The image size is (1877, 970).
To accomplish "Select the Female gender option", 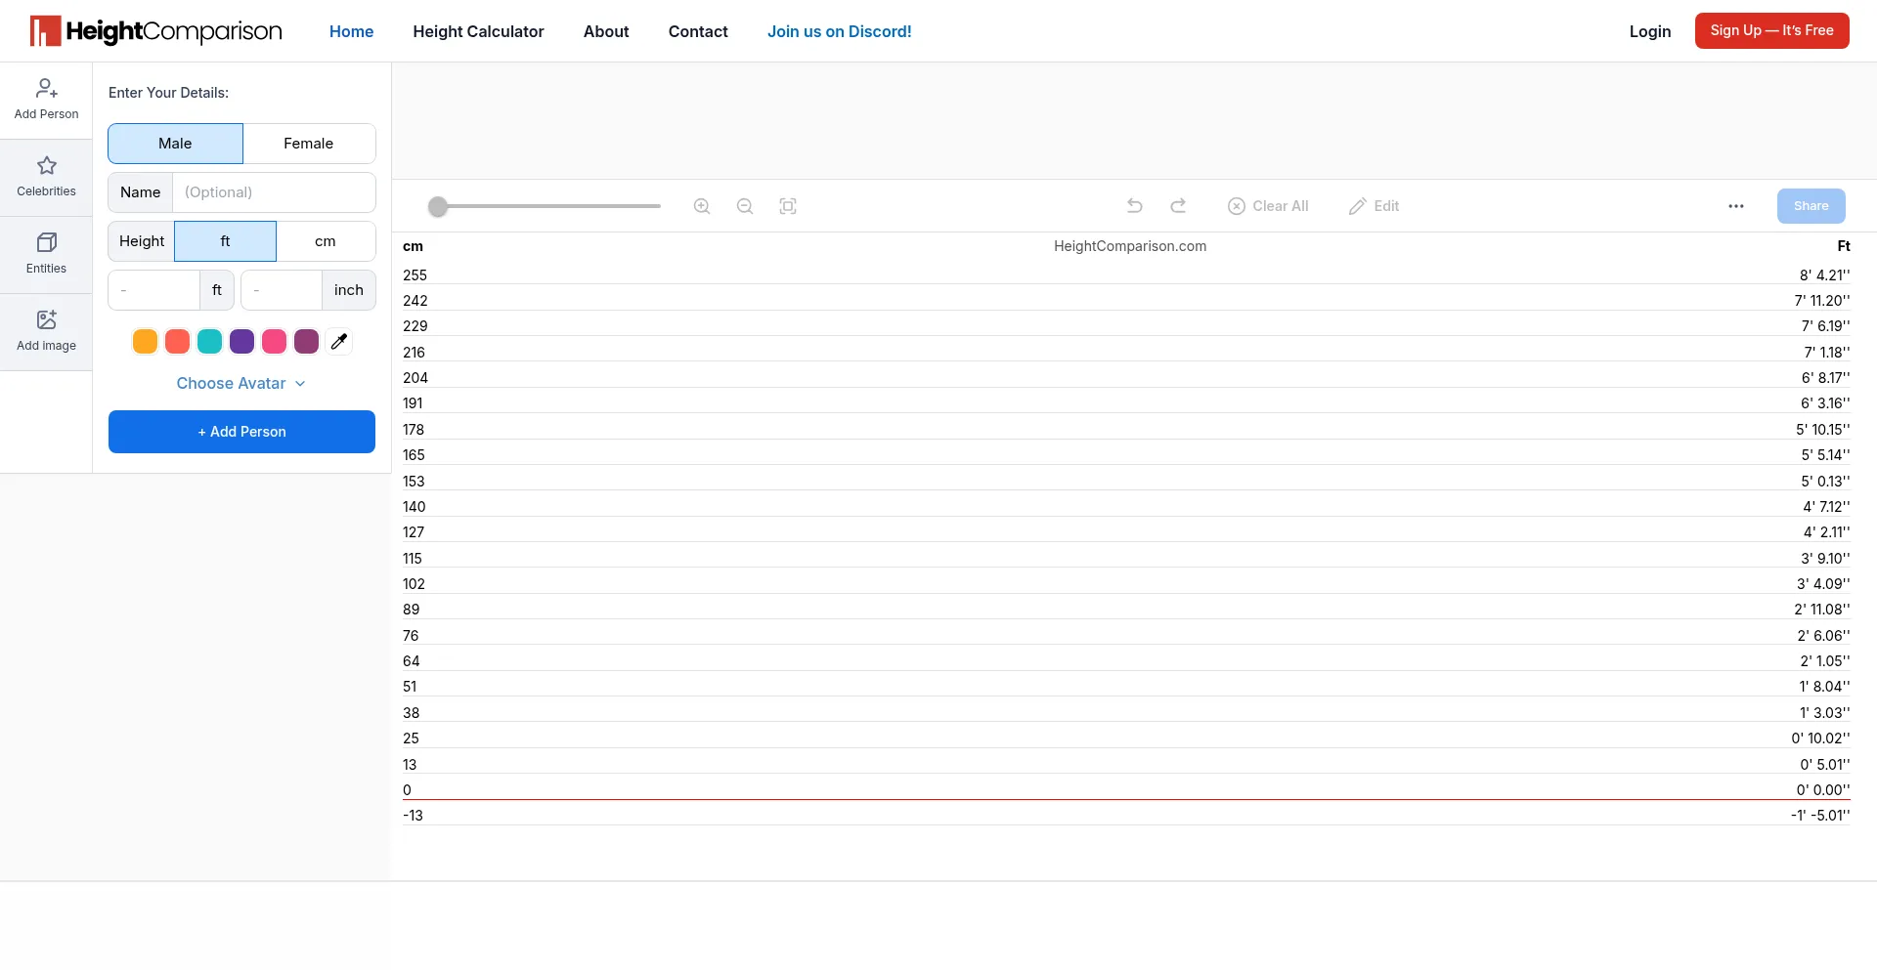I will coord(309,144).
